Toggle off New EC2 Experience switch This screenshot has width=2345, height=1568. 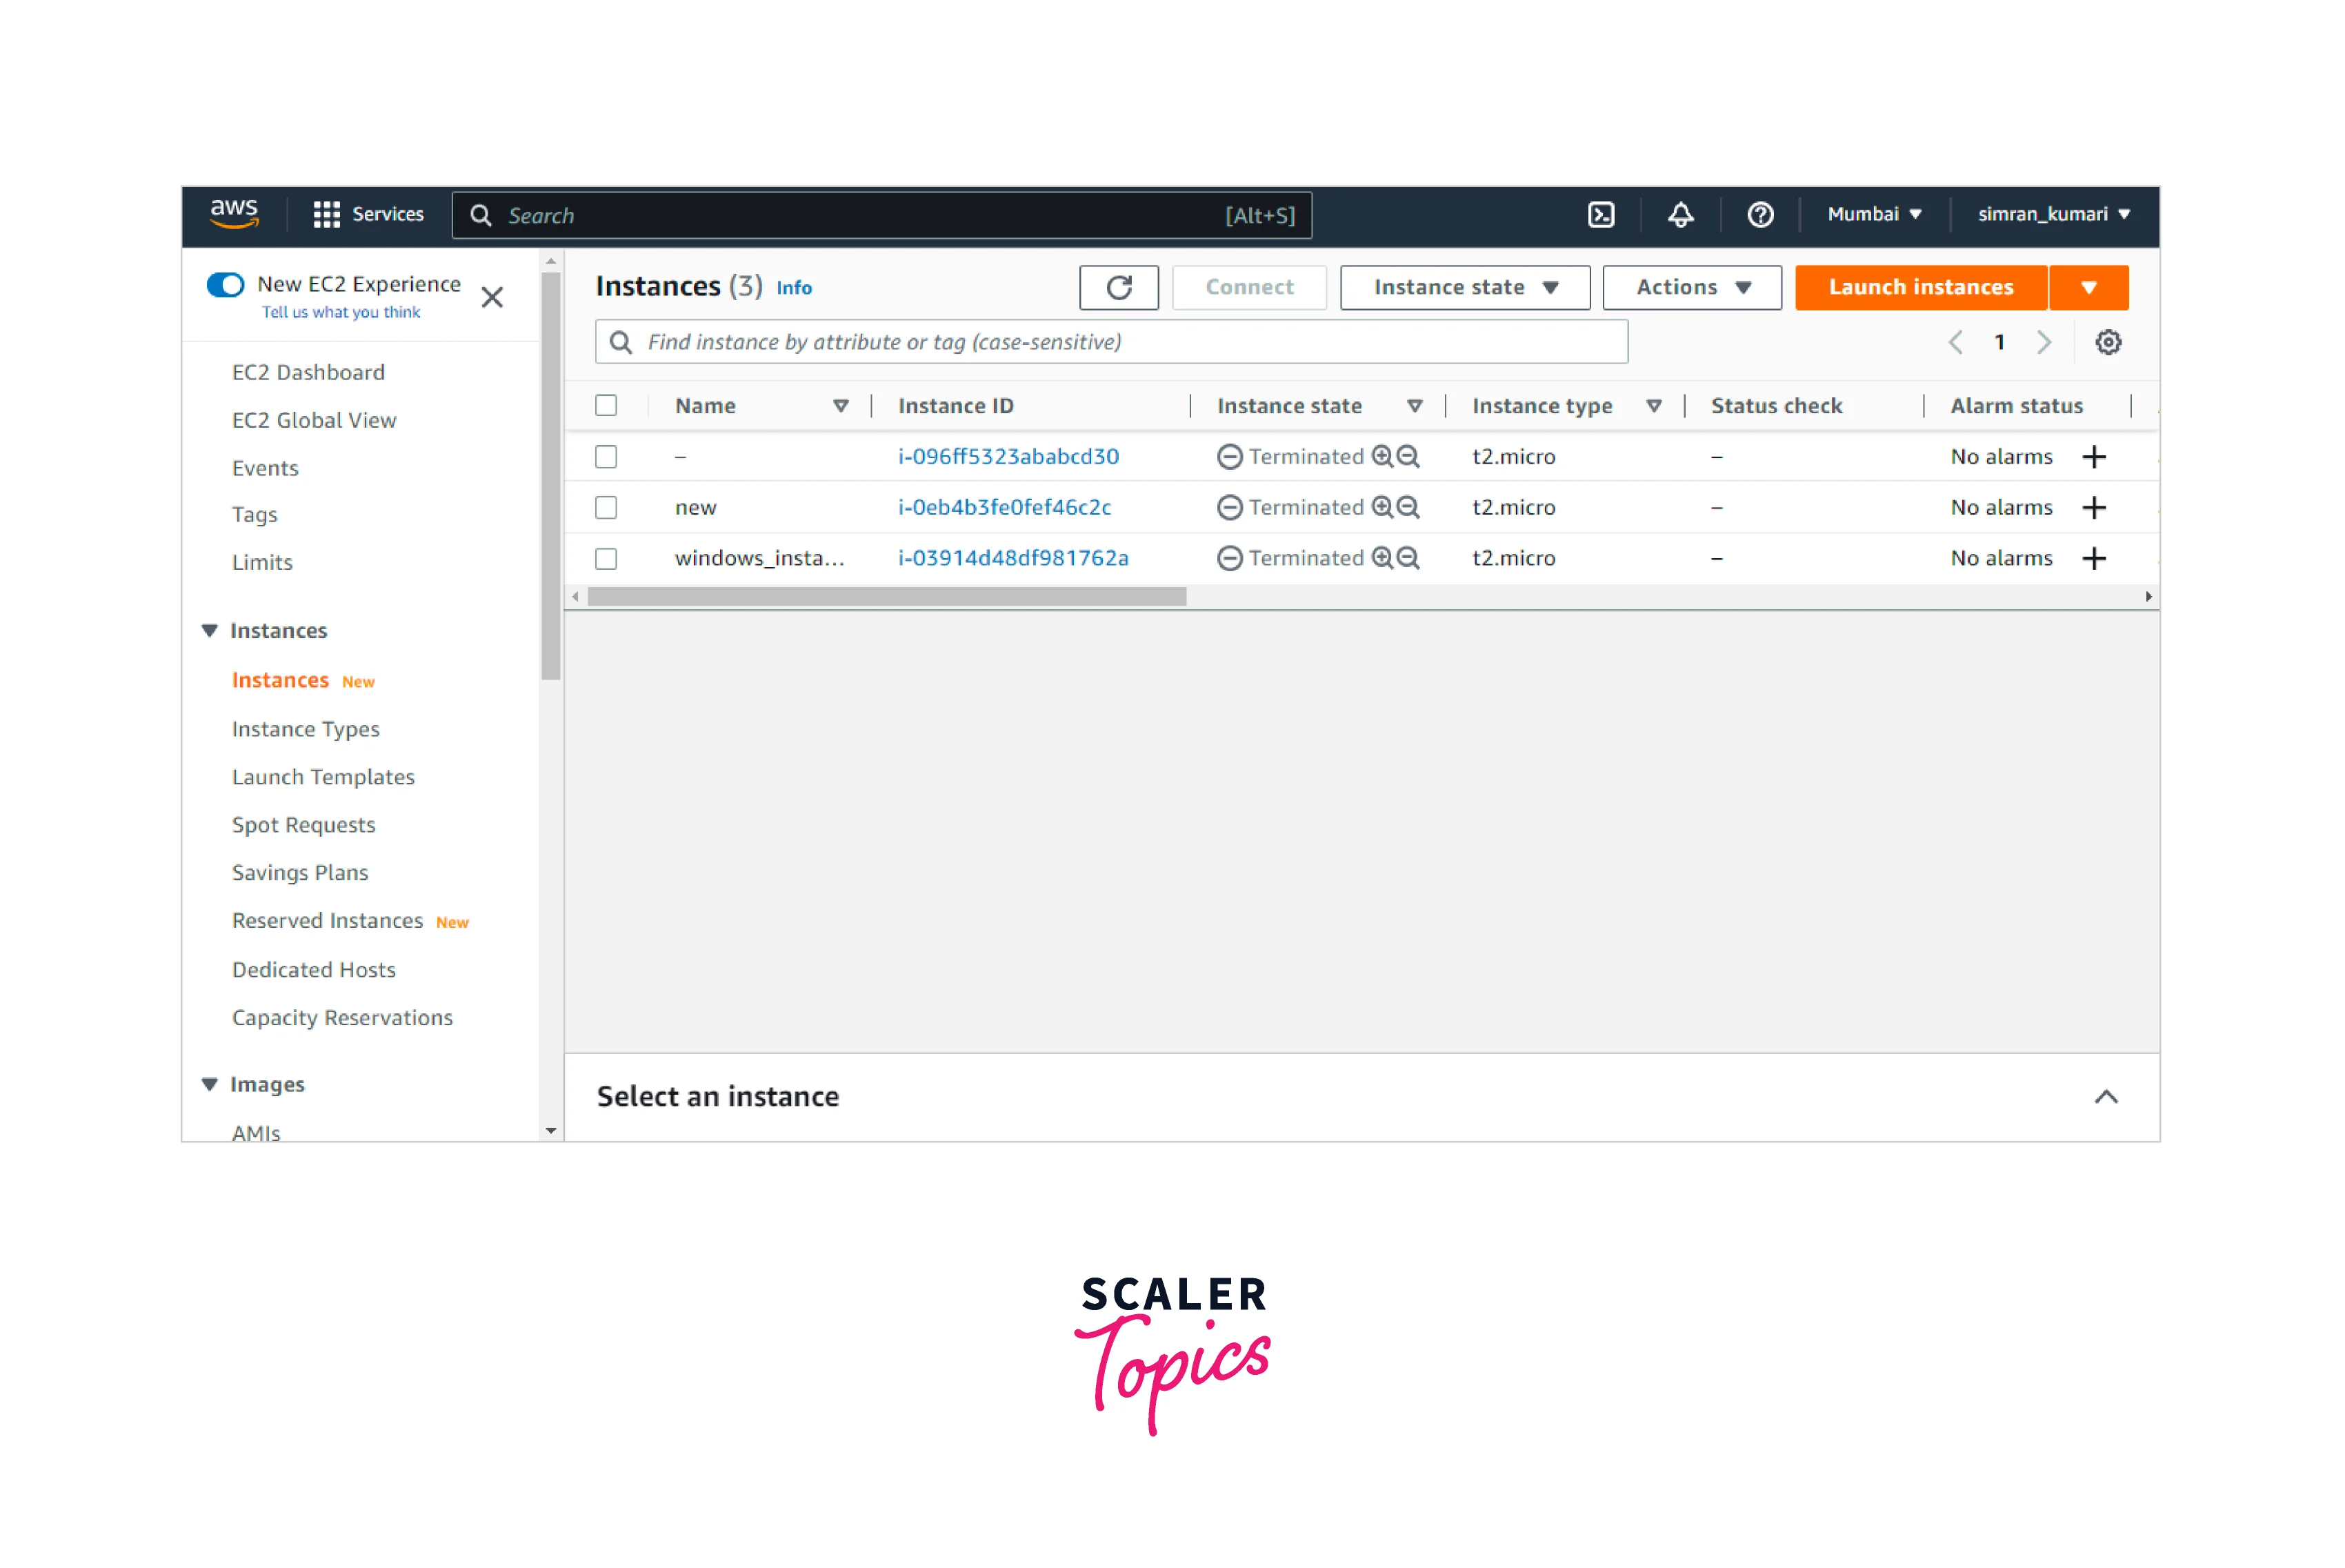[226, 284]
